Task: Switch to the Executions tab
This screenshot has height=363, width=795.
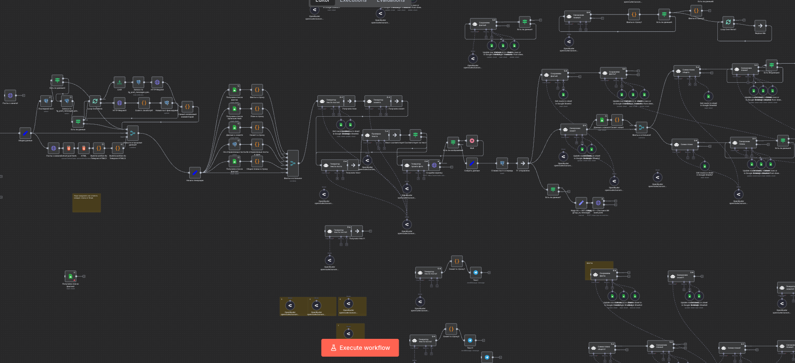Action: coord(353,1)
